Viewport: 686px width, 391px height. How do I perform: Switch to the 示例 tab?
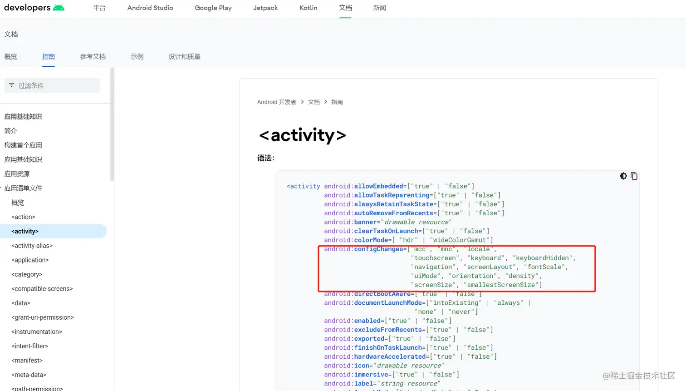tap(137, 57)
